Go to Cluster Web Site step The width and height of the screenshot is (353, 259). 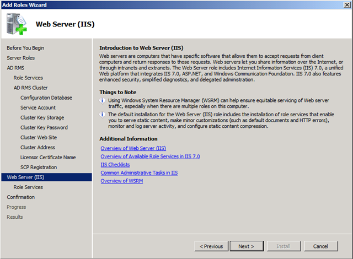(x=39, y=137)
